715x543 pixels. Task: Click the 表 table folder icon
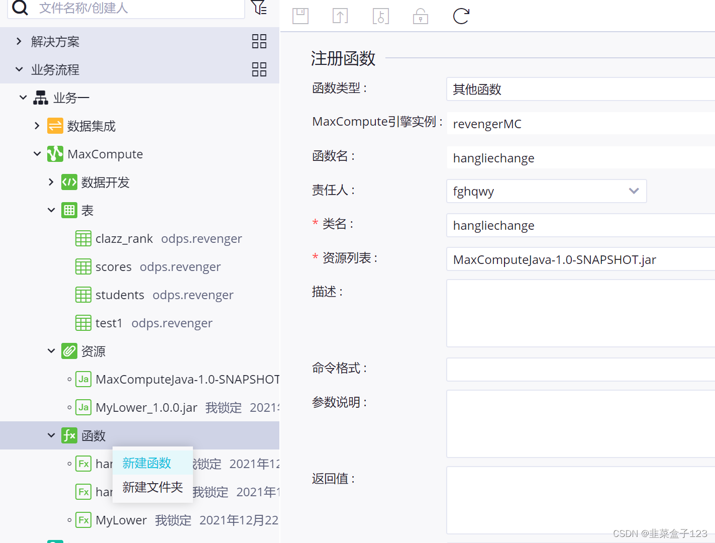[x=69, y=210]
